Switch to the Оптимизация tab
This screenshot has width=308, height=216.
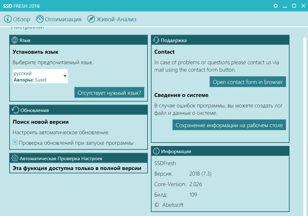63,19
